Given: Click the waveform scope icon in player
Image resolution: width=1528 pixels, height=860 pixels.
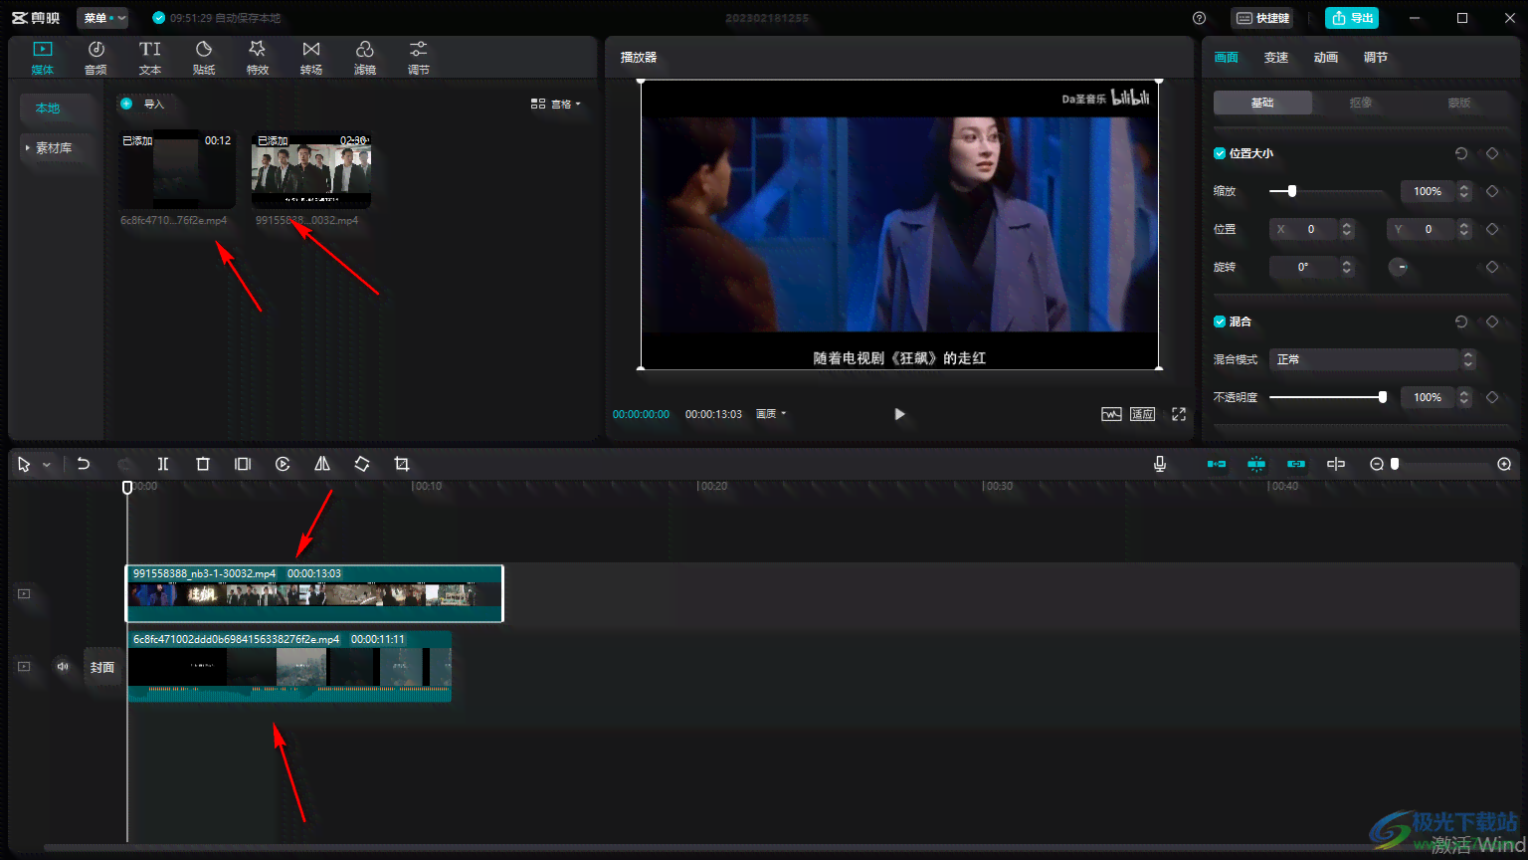Looking at the screenshot, I should [x=1111, y=414].
